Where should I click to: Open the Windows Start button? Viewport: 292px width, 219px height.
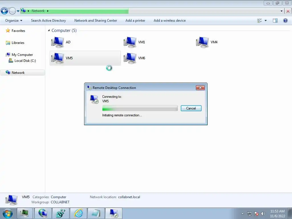coord(8,213)
